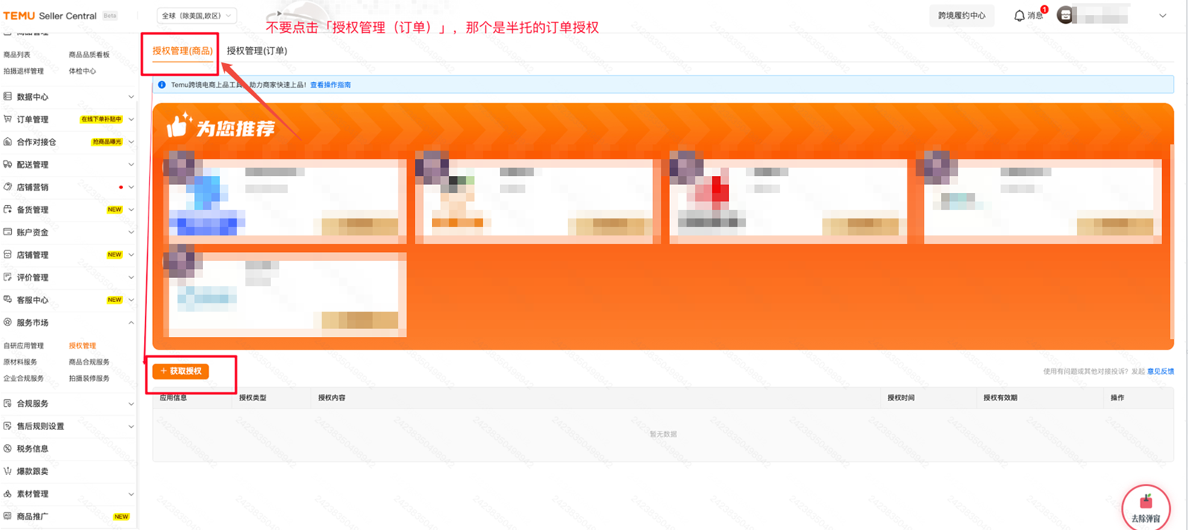Expand the 合规服务 menu chevron
Viewport: 1188px width, 530px height.
pyautogui.click(x=131, y=404)
